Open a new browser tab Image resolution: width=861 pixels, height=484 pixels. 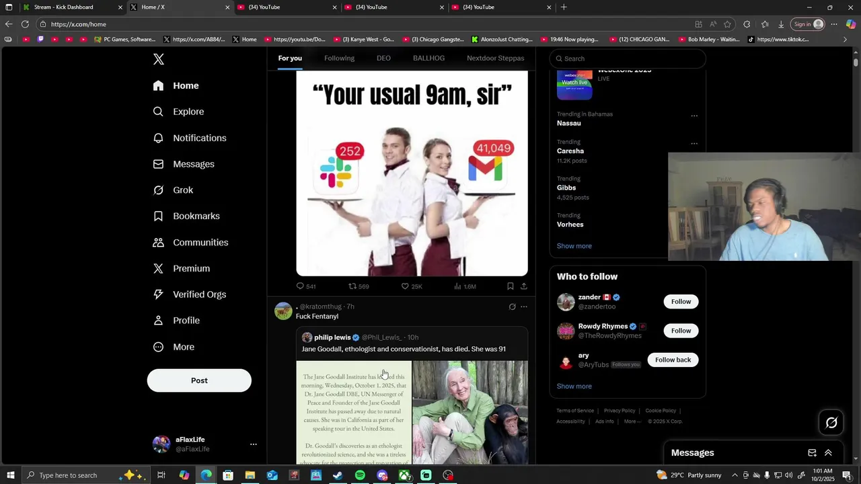[x=564, y=7]
